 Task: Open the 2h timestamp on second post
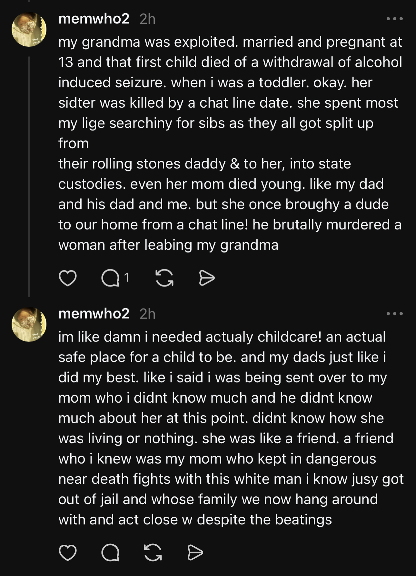tap(148, 314)
